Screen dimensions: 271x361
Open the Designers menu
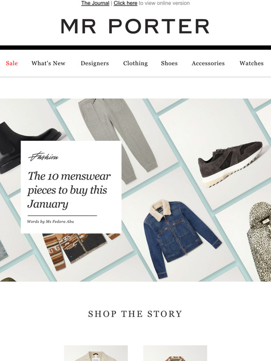(x=94, y=63)
